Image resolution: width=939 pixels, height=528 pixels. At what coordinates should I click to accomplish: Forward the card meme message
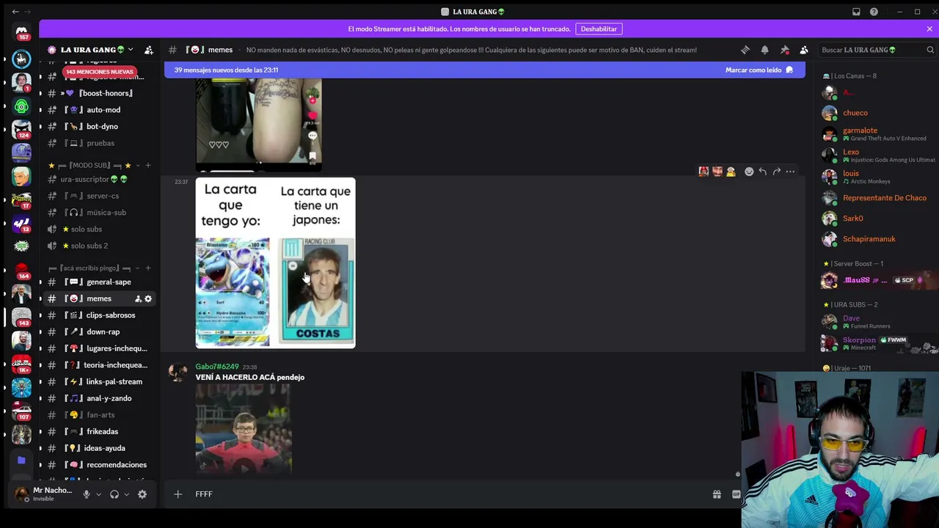pyautogui.click(x=776, y=172)
